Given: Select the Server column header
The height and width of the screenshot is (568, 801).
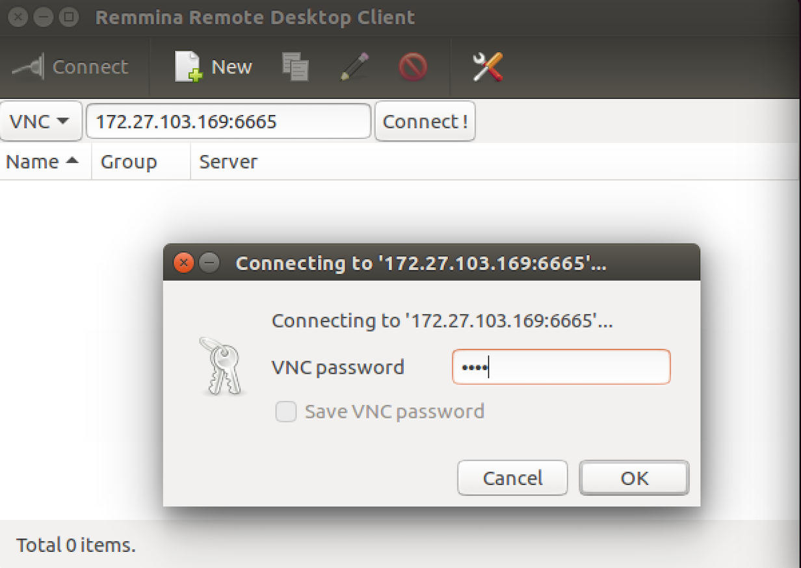Looking at the screenshot, I should tap(228, 161).
